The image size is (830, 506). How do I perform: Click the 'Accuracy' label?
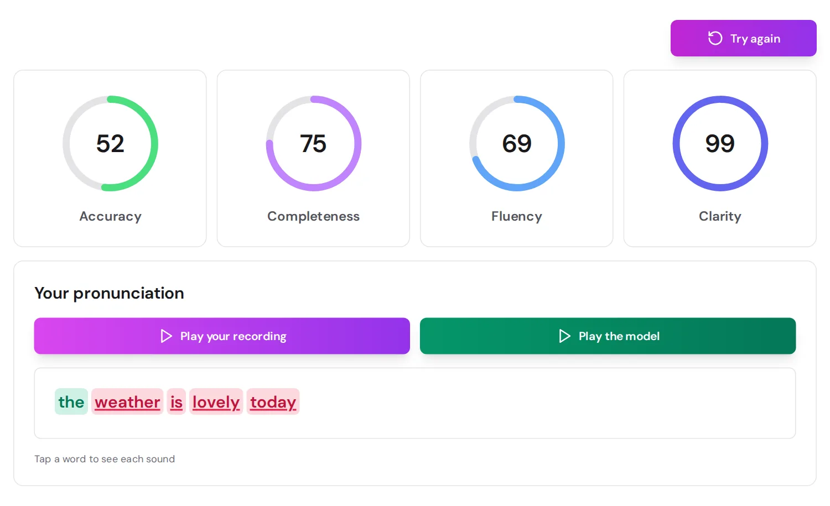pyautogui.click(x=110, y=216)
